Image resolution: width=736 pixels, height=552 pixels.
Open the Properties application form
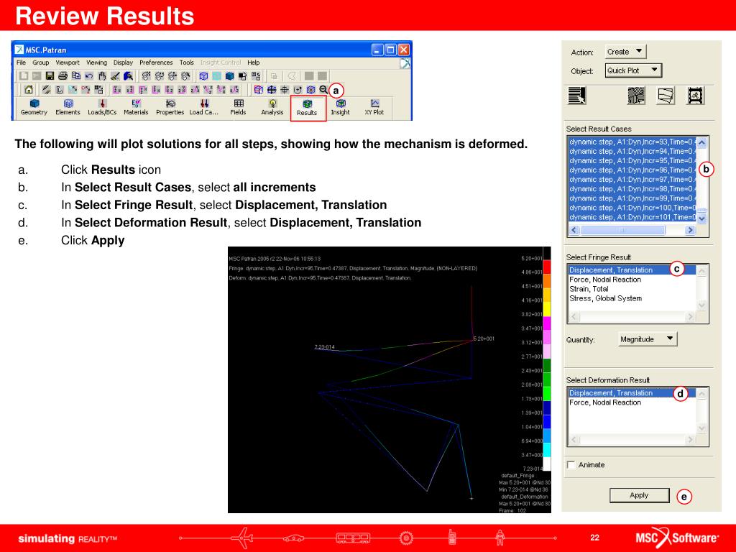pos(170,107)
